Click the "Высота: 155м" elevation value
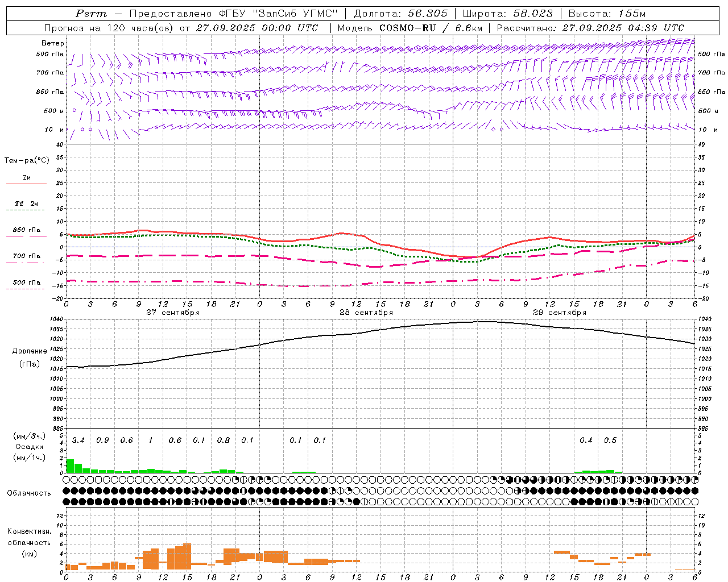Screen dimensions: 728x582 pos(607,14)
